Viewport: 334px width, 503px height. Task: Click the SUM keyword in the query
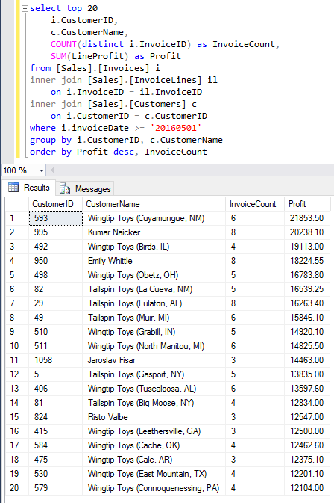[58, 57]
